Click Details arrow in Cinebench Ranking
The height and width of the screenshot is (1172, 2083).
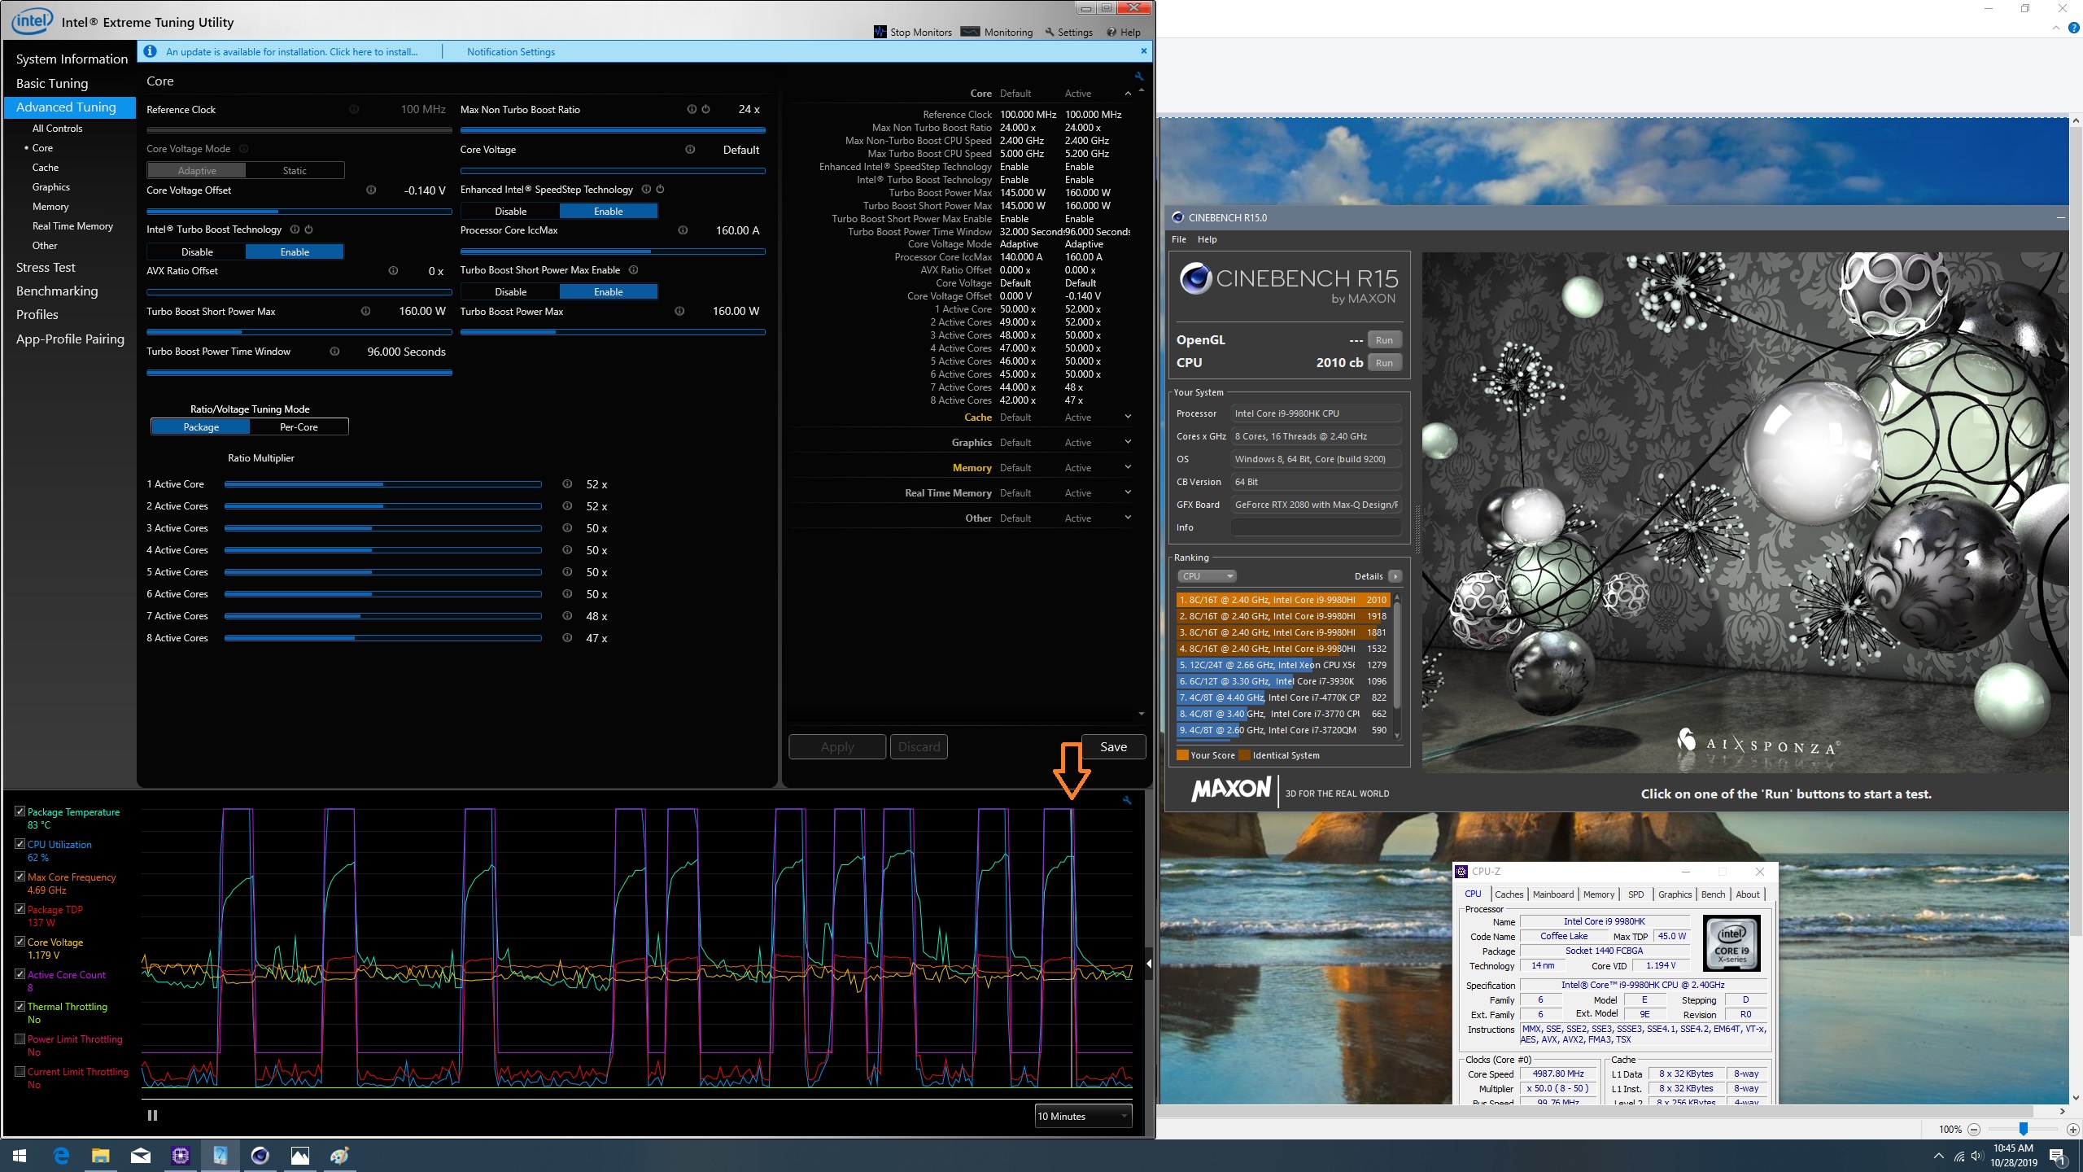(x=1395, y=576)
